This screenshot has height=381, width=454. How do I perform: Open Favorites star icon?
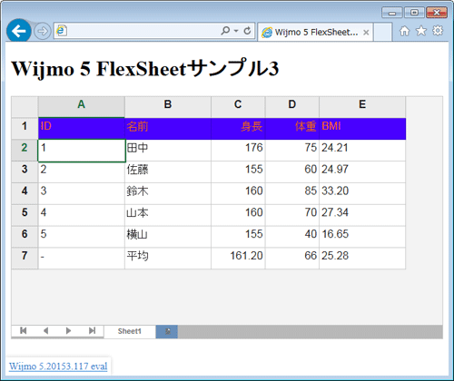pyautogui.click(x=421, y=31)
